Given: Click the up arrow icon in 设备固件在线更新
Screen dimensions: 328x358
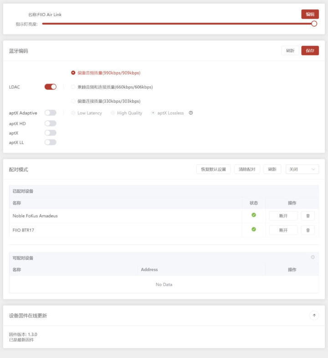Looking at the screenshot, I should tap(314, 315).
